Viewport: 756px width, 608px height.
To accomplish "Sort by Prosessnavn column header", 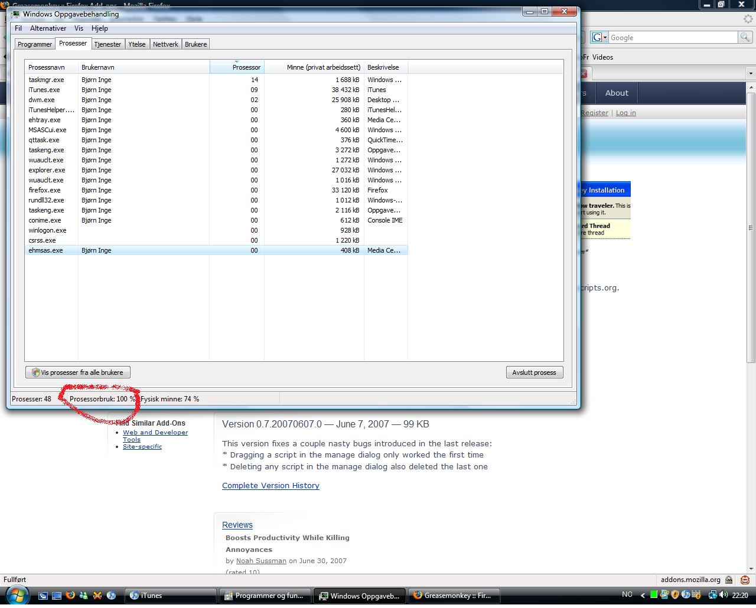I will coord(51,67).
